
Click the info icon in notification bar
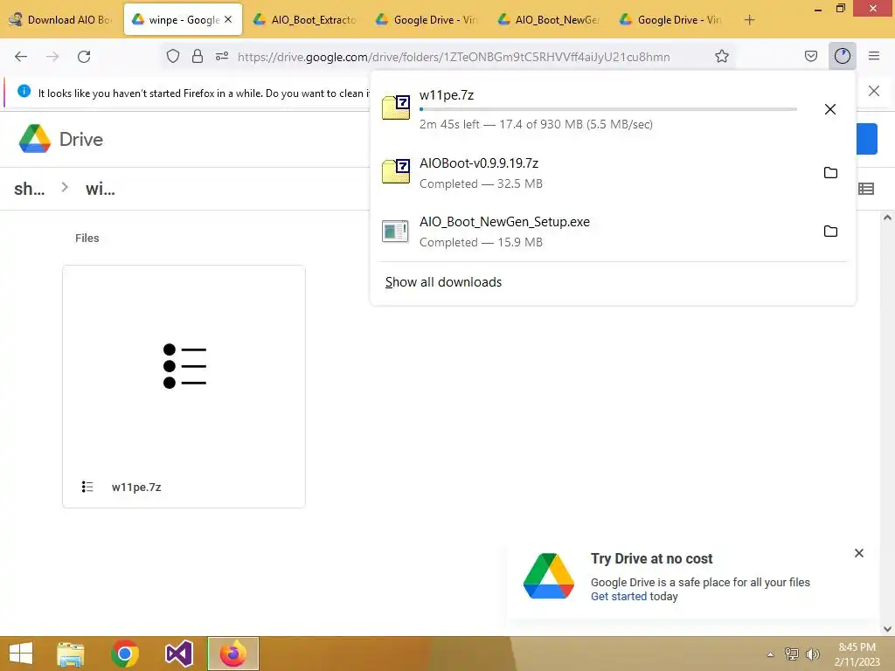(x=24, y=91)
